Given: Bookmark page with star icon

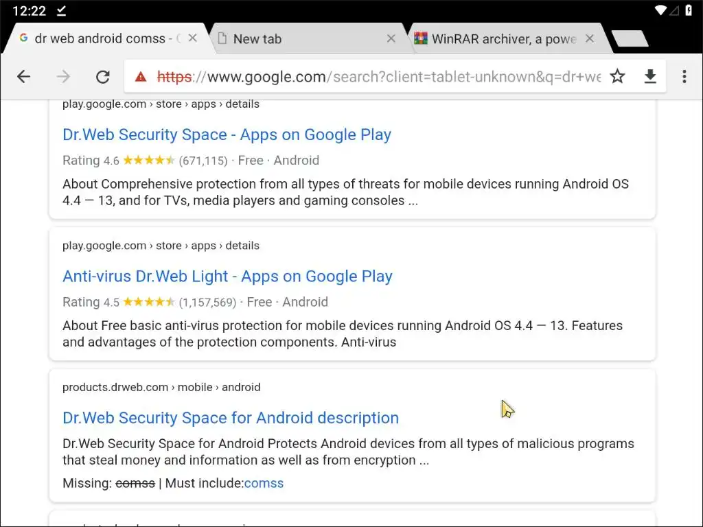Looking at the screenshot, I should coord(618,77).
